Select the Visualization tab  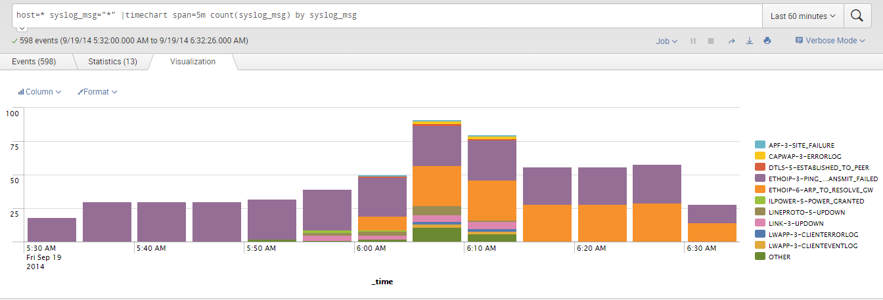192,62
